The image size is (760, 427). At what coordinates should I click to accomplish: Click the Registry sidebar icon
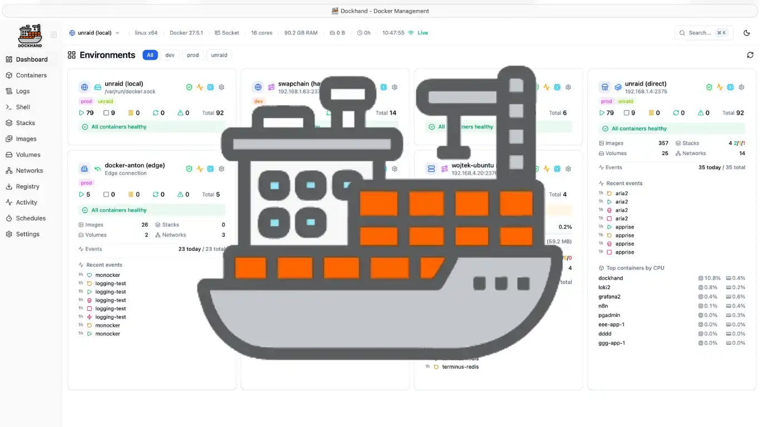pos(9,187)
